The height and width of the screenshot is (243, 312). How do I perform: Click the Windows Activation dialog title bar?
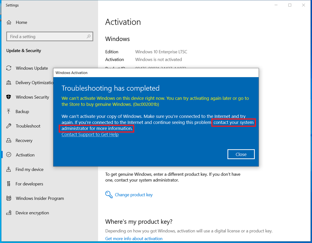(x=156, y=73)
